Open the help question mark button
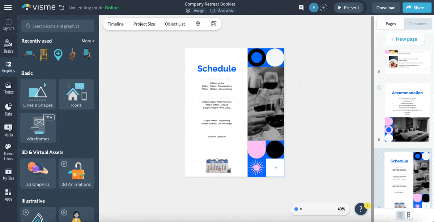Image resolution: width=434 pixels, height=222 pixels. (x=361, y=209)
